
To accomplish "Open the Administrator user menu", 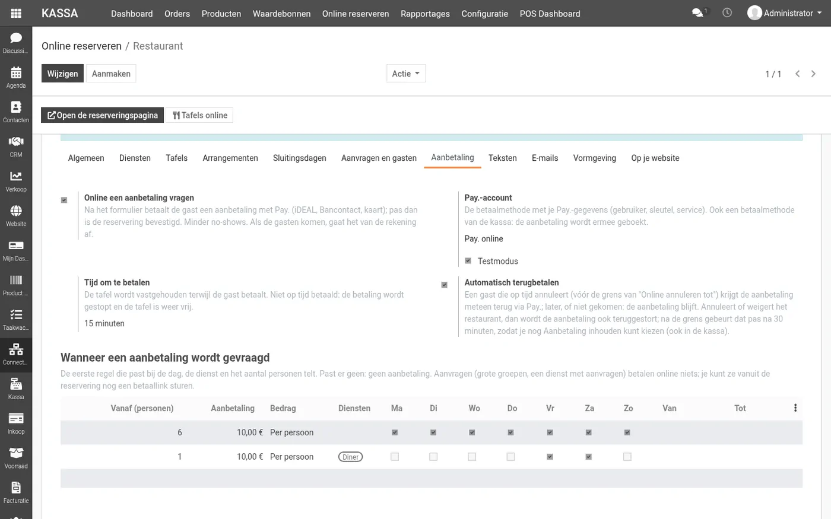I will pos(785,13).
